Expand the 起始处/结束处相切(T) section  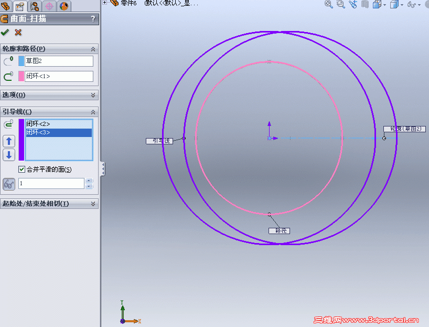coord(93,204)
